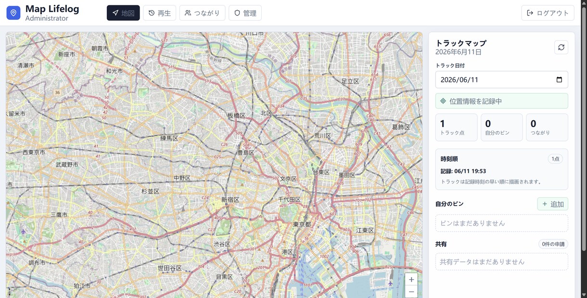587x298 pixels.
Task: Click the 中野区 label on the map
Action: pyautogui.click(x=182, y=178)
